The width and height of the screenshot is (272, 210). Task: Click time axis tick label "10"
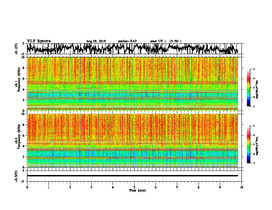[x=241, y=187]
